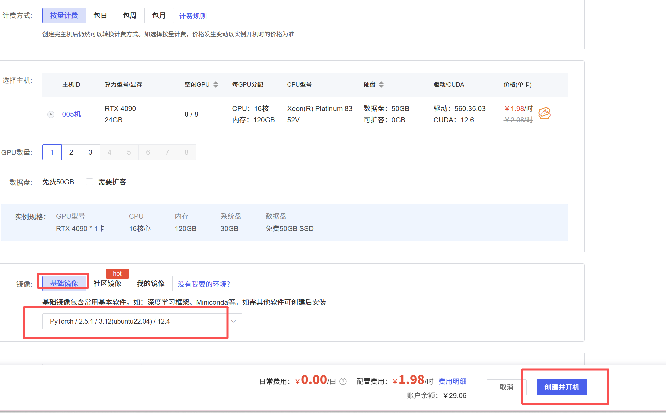Open the 计费规则 link
The width and height of the screenshot is (666, 413).
[x=193, y=16]
